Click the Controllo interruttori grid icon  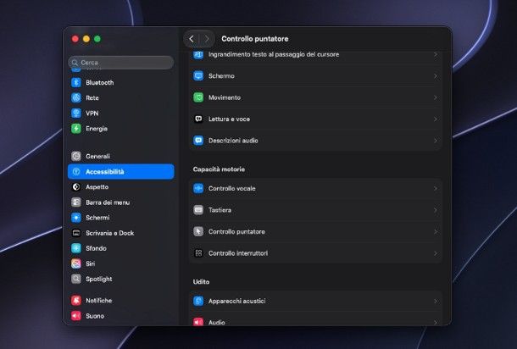click(198, 253)
